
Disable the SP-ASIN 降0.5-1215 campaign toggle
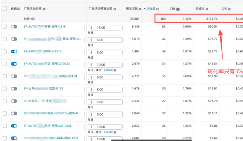coord(14,51)
